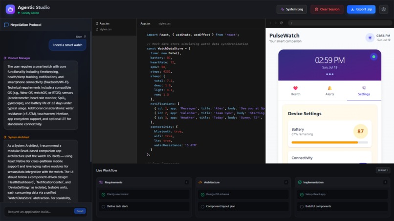The height and width of the screenshot is (221, 394).
Task: Click the Negotiation Protocol chat icon
Action: (6, 24)
